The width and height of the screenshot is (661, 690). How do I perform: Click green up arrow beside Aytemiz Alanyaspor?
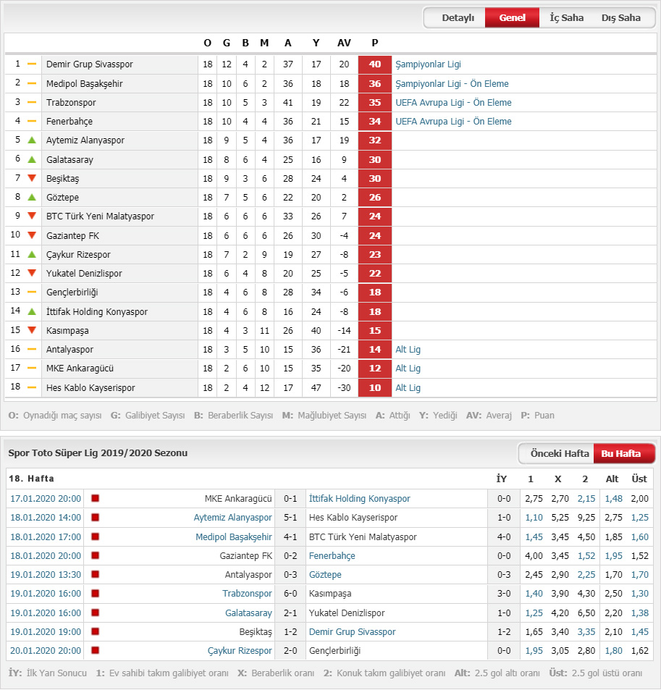pyautogui.click(x=32, y=140)
